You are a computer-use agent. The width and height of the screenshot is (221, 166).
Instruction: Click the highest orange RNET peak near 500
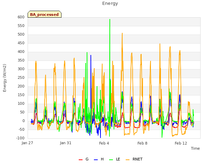point(122,33)
